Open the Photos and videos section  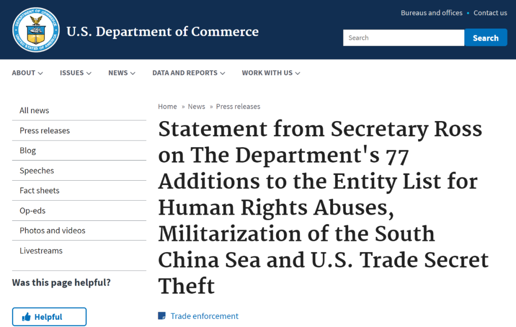(x=53, y=231)
